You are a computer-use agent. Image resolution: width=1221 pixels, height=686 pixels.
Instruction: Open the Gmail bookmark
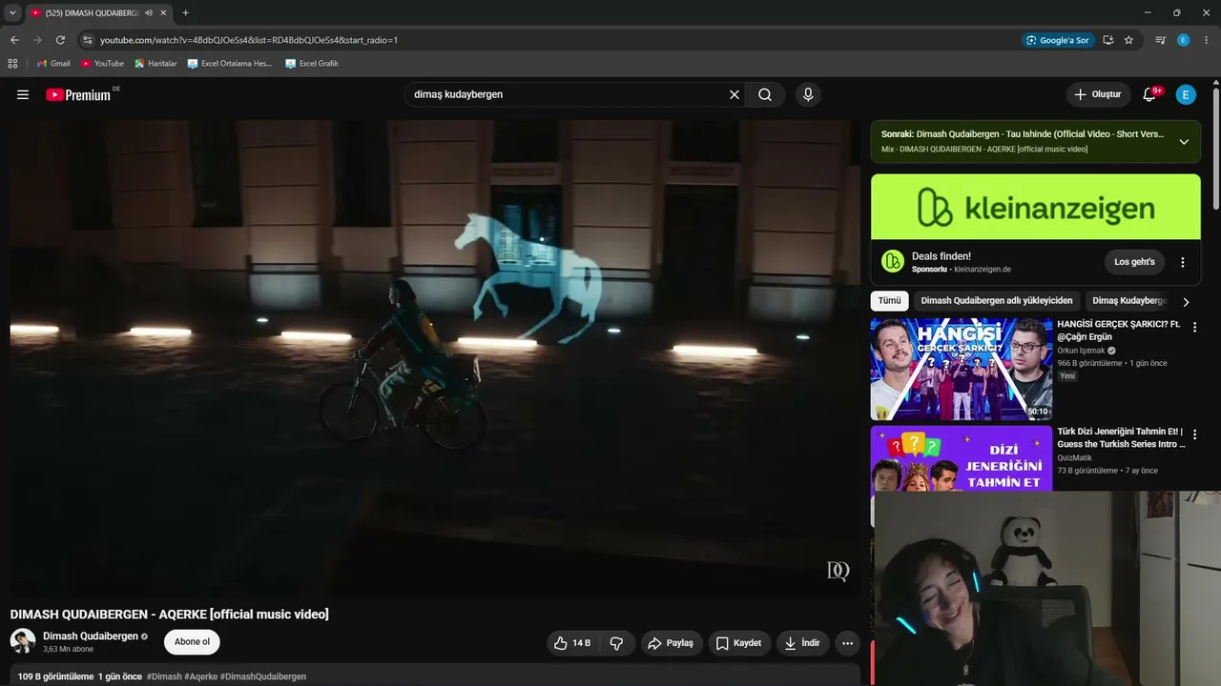click(x=53, y=64)
